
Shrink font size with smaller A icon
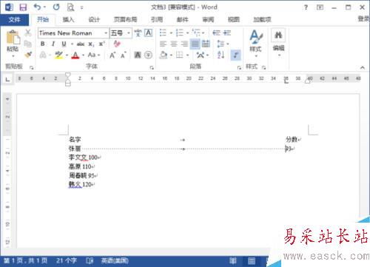pos(123,55)
